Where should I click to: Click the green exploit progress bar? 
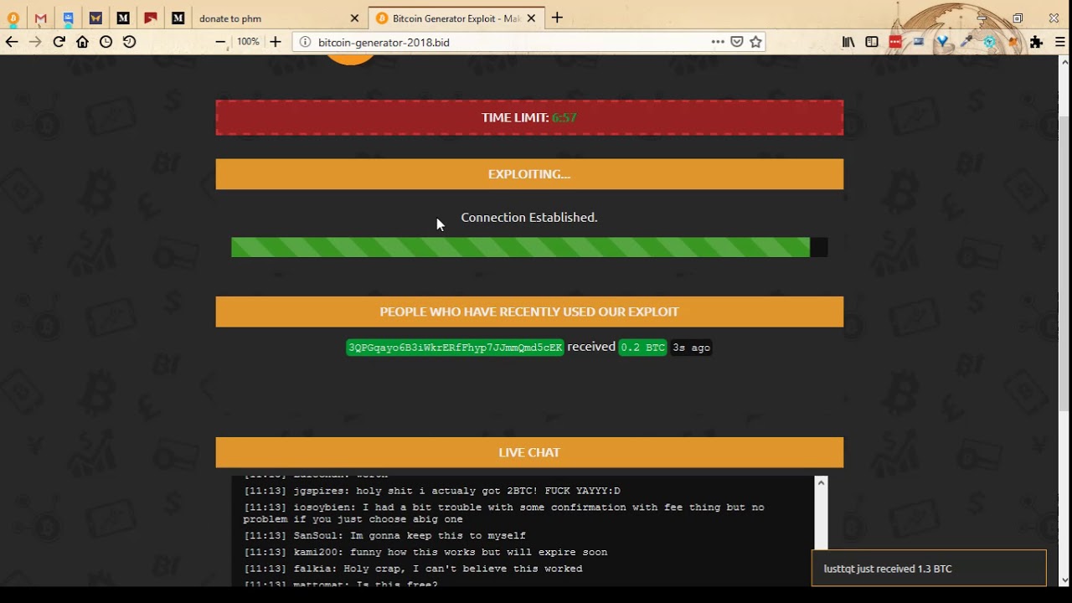click(520, 247)
